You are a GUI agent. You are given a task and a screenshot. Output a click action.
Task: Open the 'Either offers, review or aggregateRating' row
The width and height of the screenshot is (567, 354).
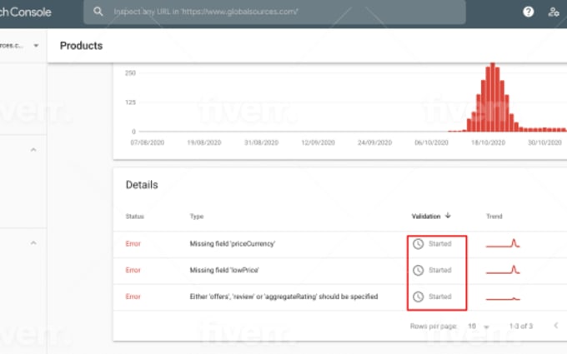[340, 297]
